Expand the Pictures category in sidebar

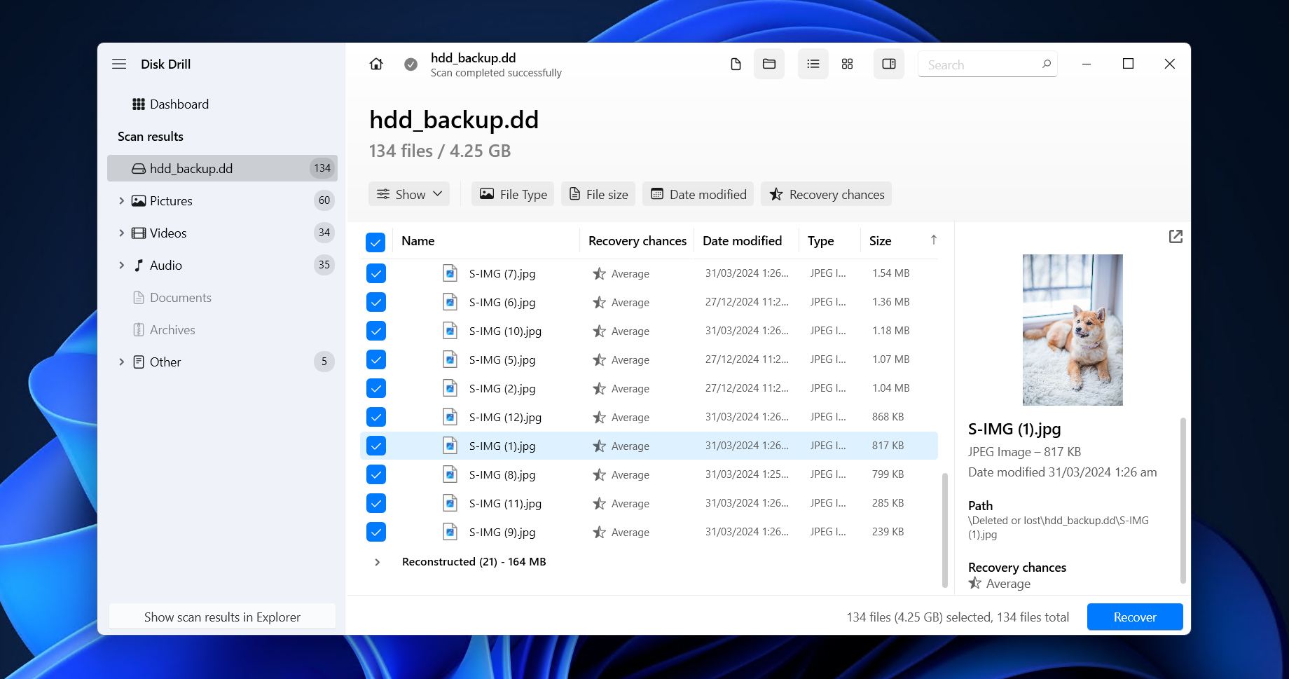point(121,201)
